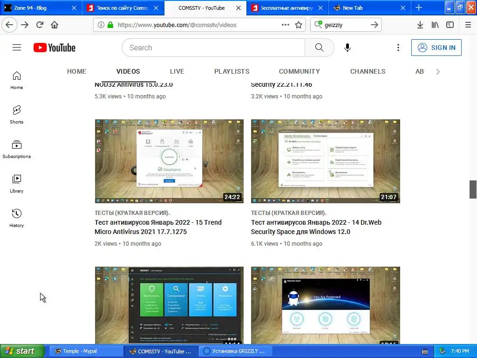The image size is (477, 358).
Task: Click into the YouTube Search field
Action: click(x=213, y=48)
